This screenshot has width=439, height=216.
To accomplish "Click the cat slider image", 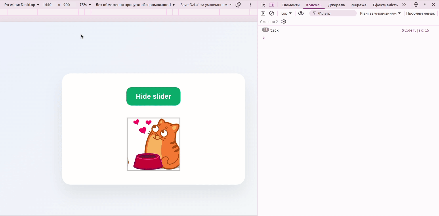I will [154, 144].
